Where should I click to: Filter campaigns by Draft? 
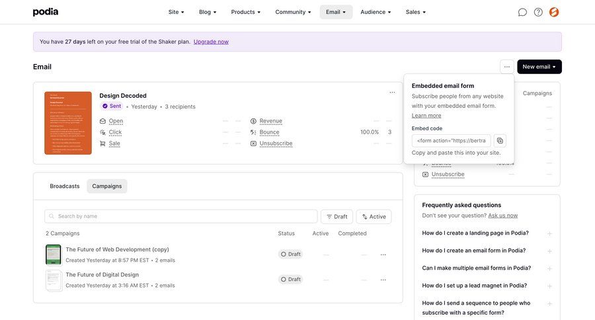(x=337, y=217)
